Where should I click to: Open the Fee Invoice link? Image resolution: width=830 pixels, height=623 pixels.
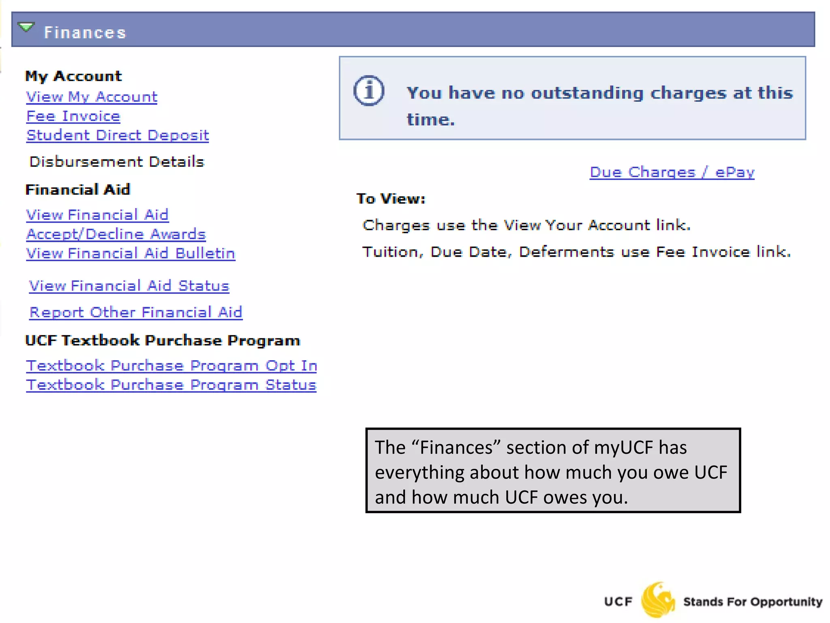tap(73, 116)
